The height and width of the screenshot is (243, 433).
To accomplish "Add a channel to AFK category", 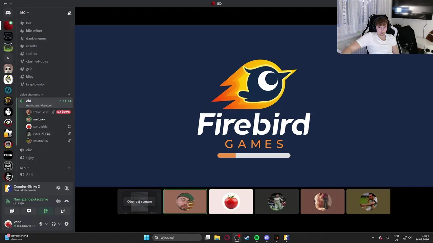I will pos(69,168).
